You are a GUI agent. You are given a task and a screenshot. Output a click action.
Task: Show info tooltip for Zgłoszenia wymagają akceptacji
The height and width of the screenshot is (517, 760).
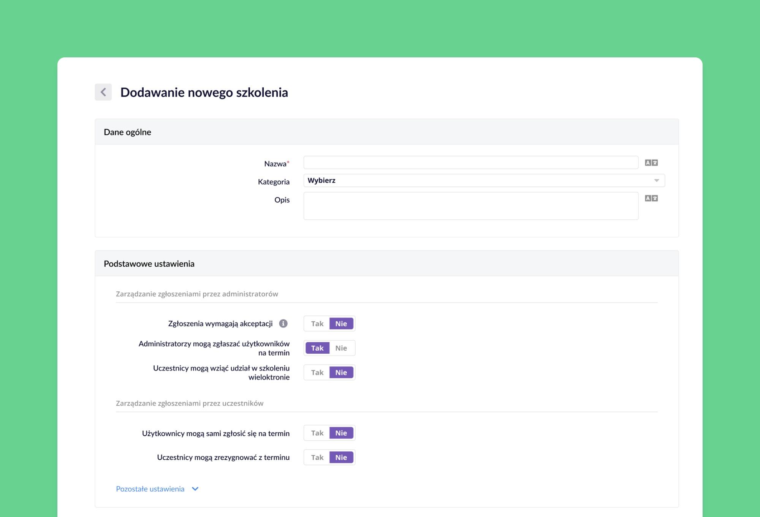click(283, 324)
